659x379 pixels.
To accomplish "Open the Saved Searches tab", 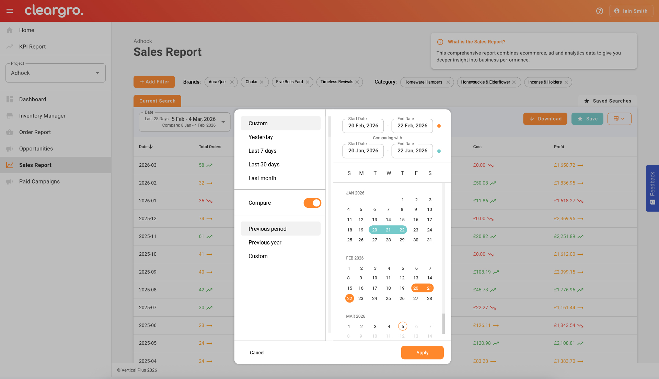I will [x=608, y=101].
